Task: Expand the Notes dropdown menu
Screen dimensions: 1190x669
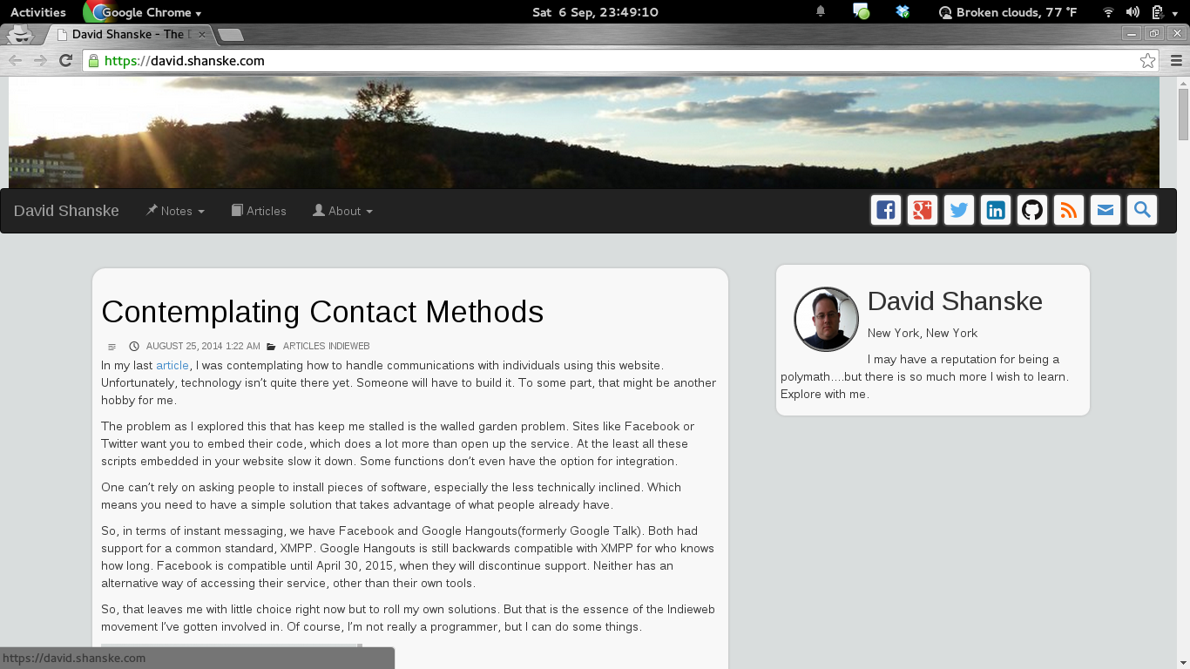Action: point(175,211)
